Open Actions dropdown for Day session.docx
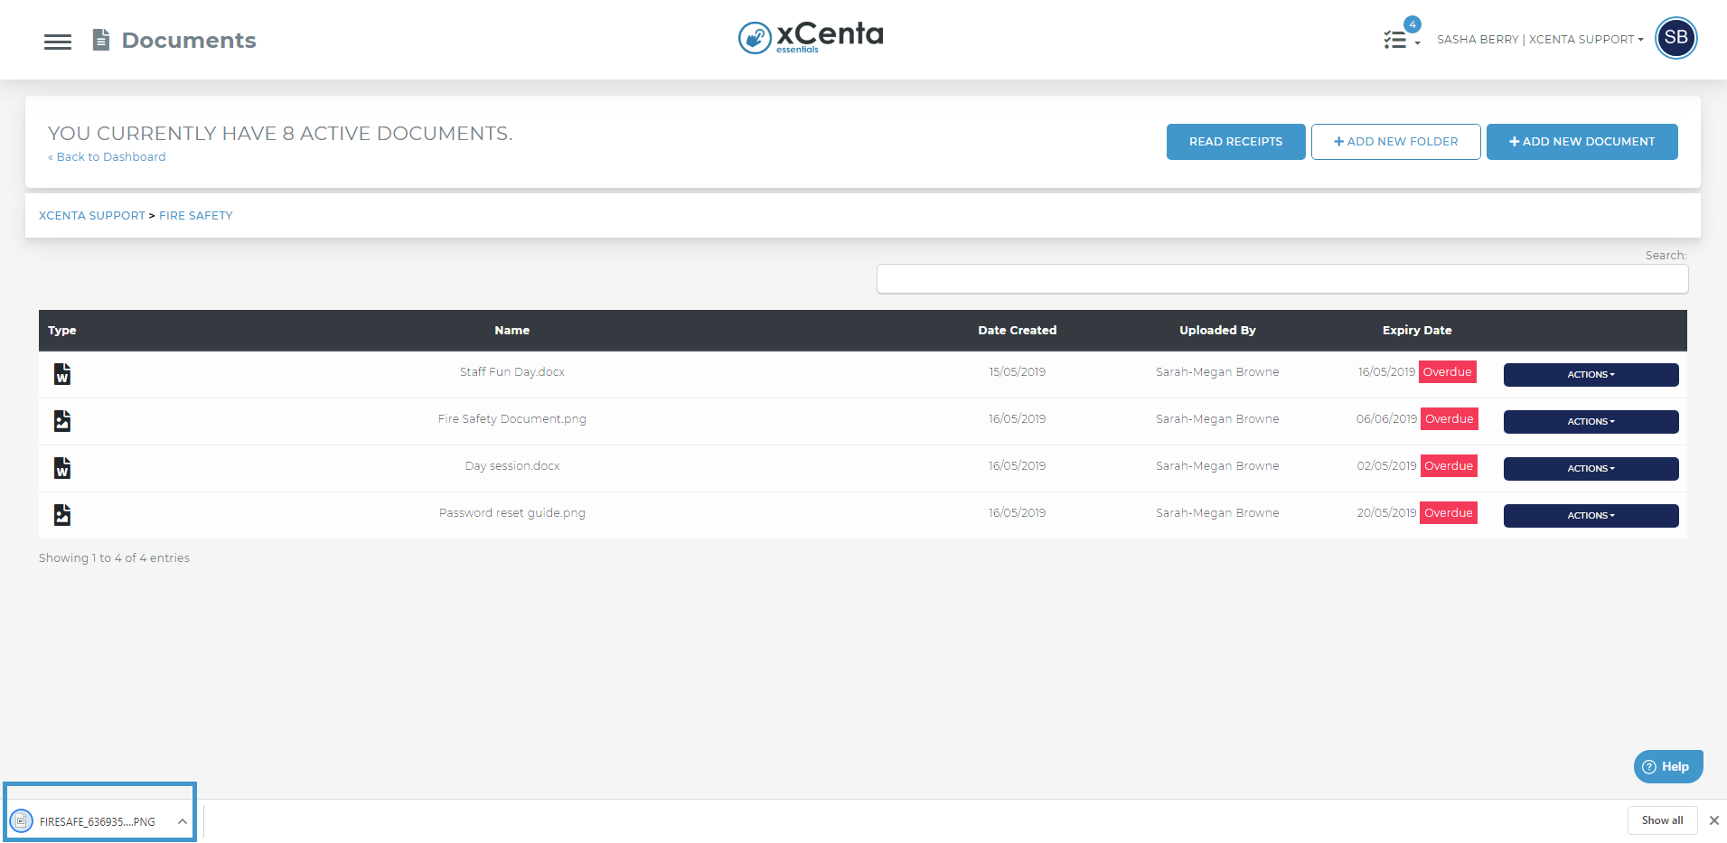 click(x=1591, y=469)
